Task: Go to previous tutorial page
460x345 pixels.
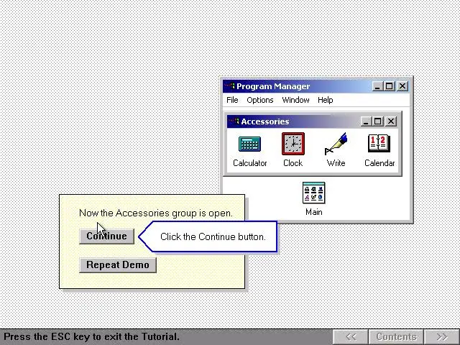Action: (351, 336)
